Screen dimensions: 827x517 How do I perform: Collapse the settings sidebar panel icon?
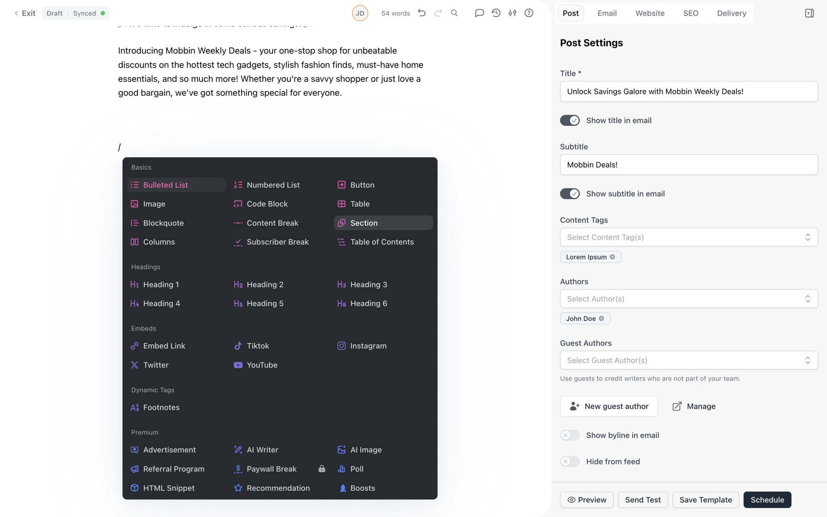point(809,13)
